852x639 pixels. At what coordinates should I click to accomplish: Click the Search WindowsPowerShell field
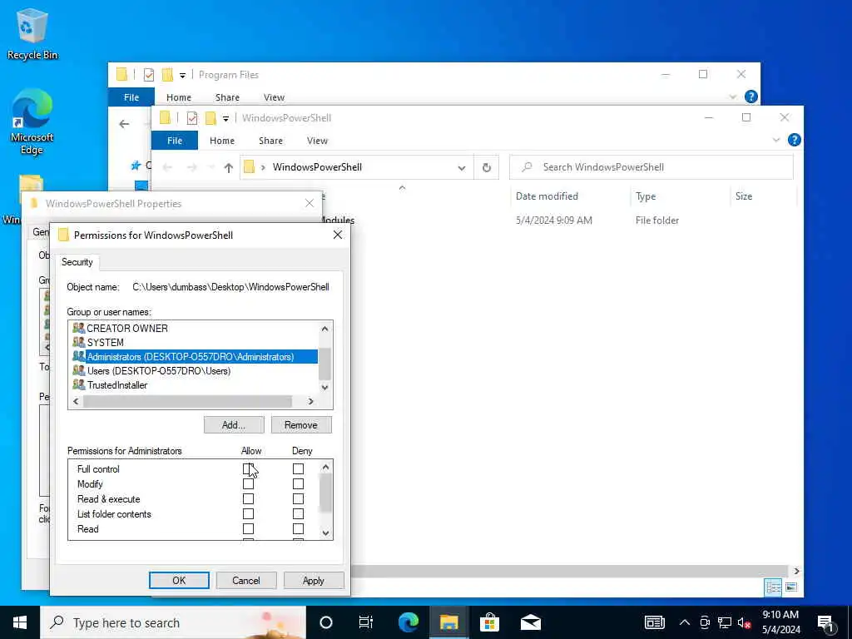(651, 167)
